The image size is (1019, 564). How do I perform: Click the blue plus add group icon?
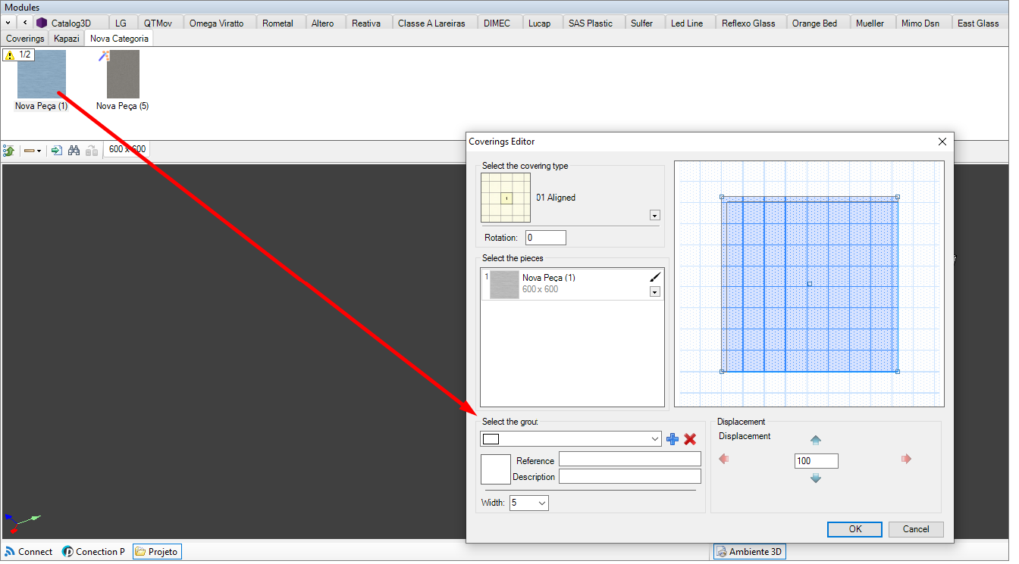(x=672, y=439)
